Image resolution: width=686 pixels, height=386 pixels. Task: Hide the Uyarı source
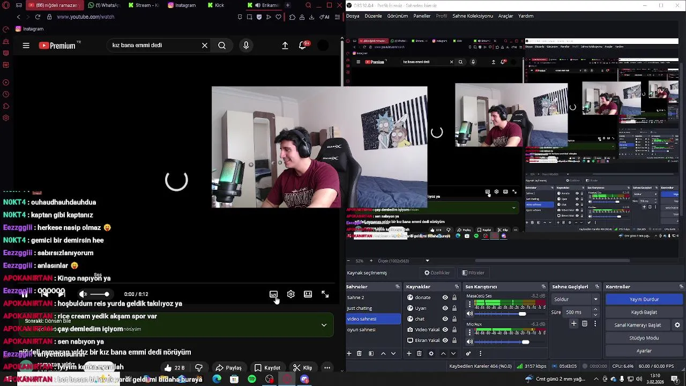pyautogui.click(x=445, y=308)
